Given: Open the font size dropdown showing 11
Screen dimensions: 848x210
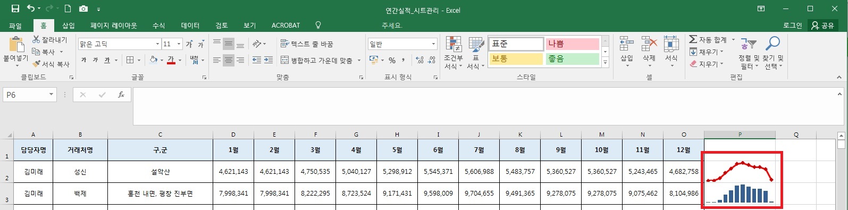Looking at the screenshot, I should [x=179, y=44].
